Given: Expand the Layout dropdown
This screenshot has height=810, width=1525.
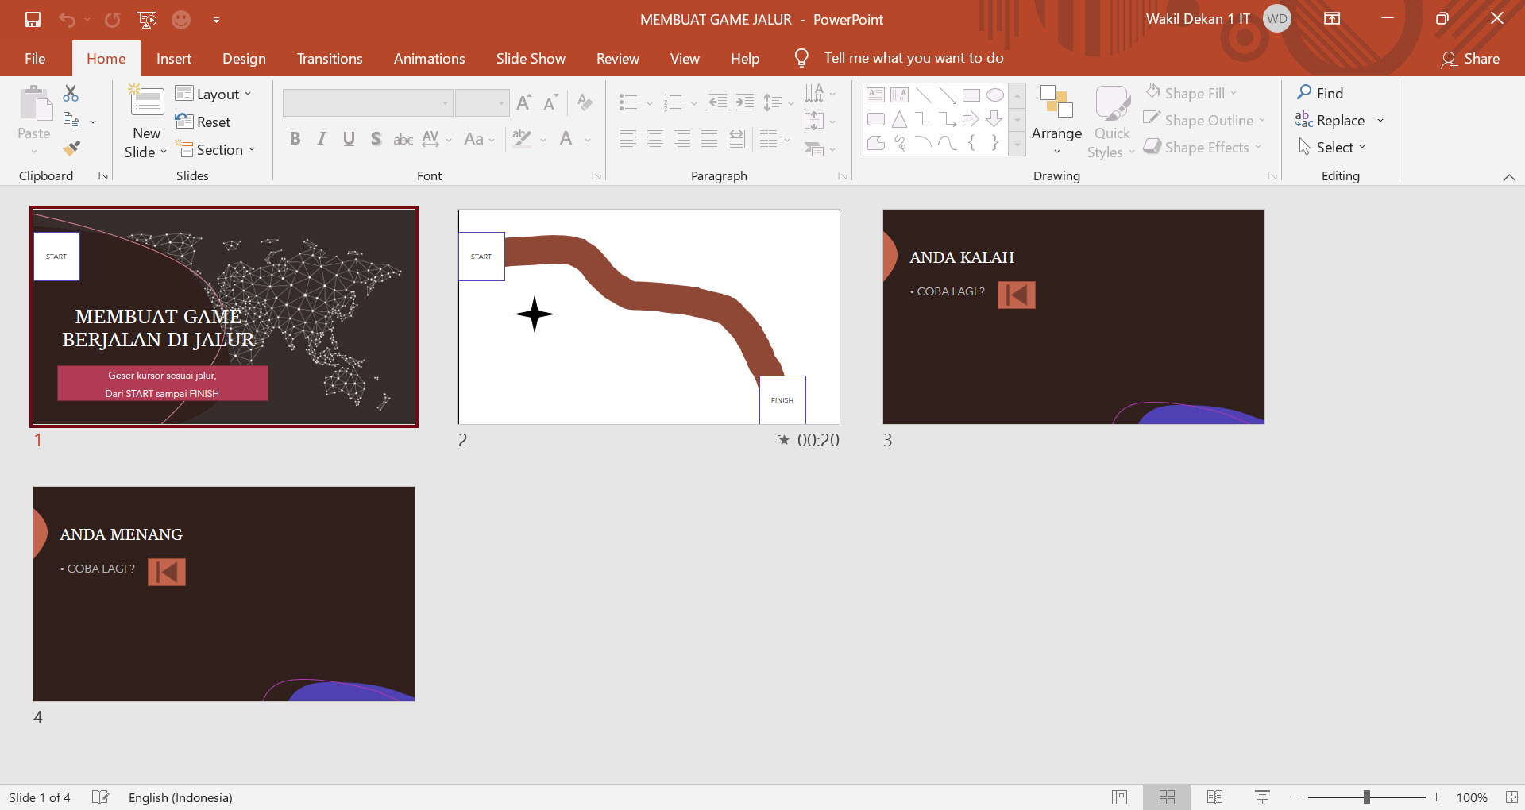Looking at the screenshot, I should click(x=214, y=94).
